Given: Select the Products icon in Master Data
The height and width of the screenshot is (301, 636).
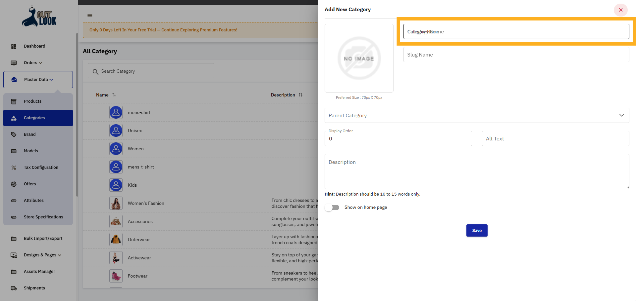Looking at the screenshot, I should click(x=14, y=101).
